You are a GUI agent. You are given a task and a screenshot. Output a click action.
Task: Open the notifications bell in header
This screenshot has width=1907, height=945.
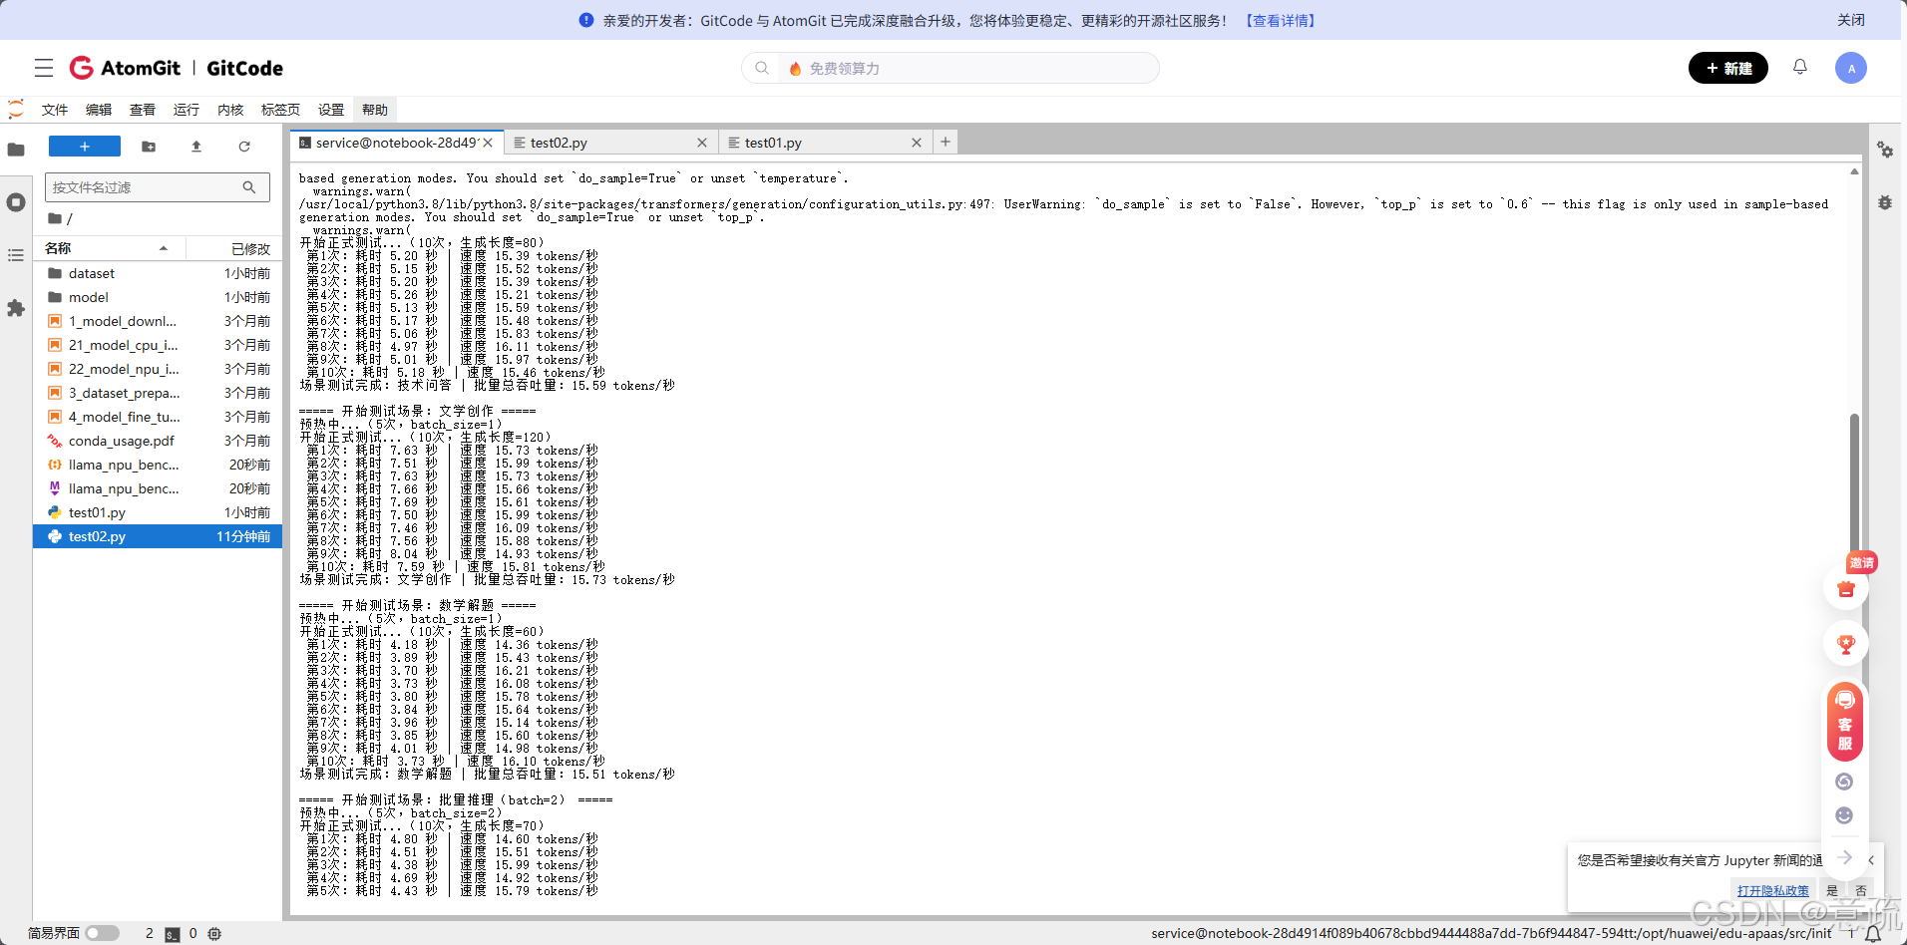(x=1800, y=67)
